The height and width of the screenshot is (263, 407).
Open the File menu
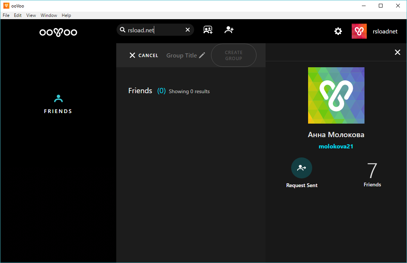click(x=6, y=15)
